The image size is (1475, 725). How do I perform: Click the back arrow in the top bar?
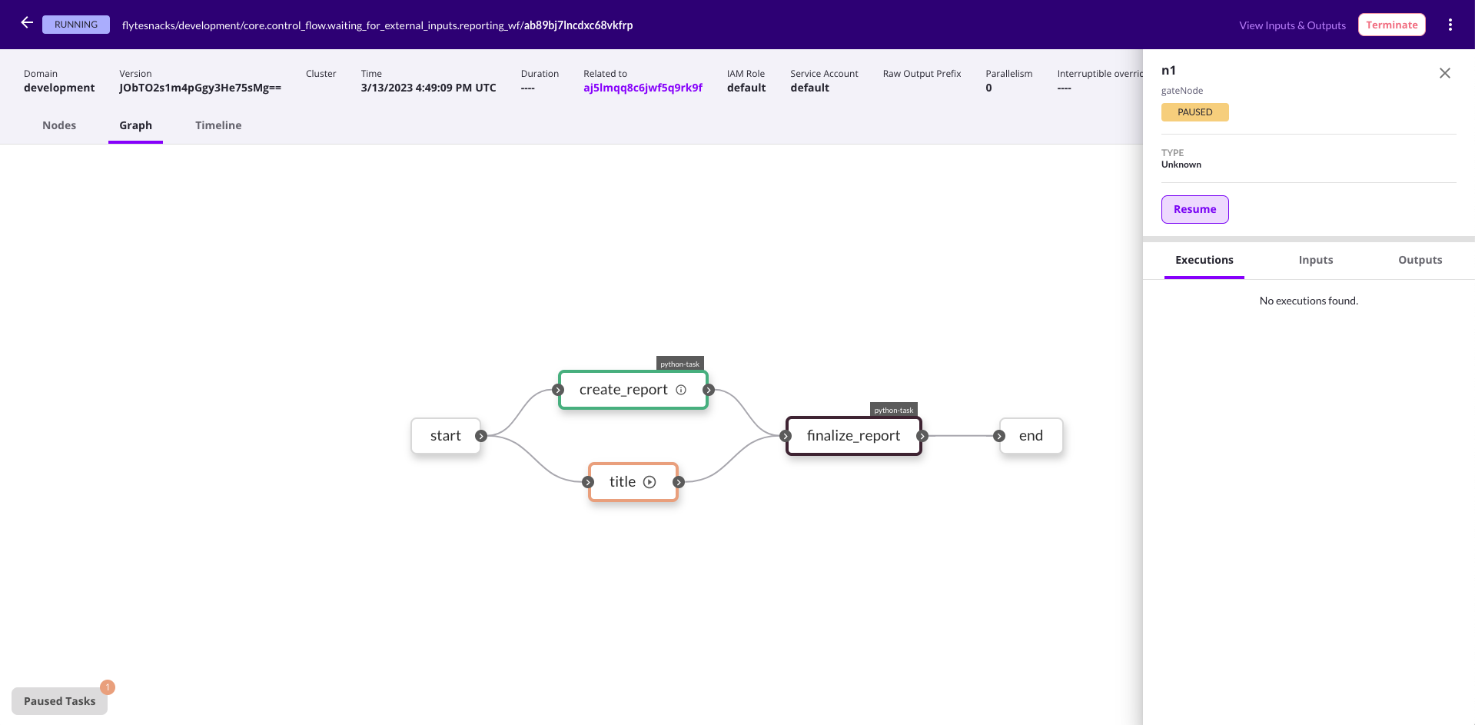[26, 23]
